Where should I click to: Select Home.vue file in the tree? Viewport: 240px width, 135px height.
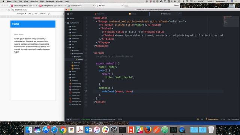tap(79, 60)
